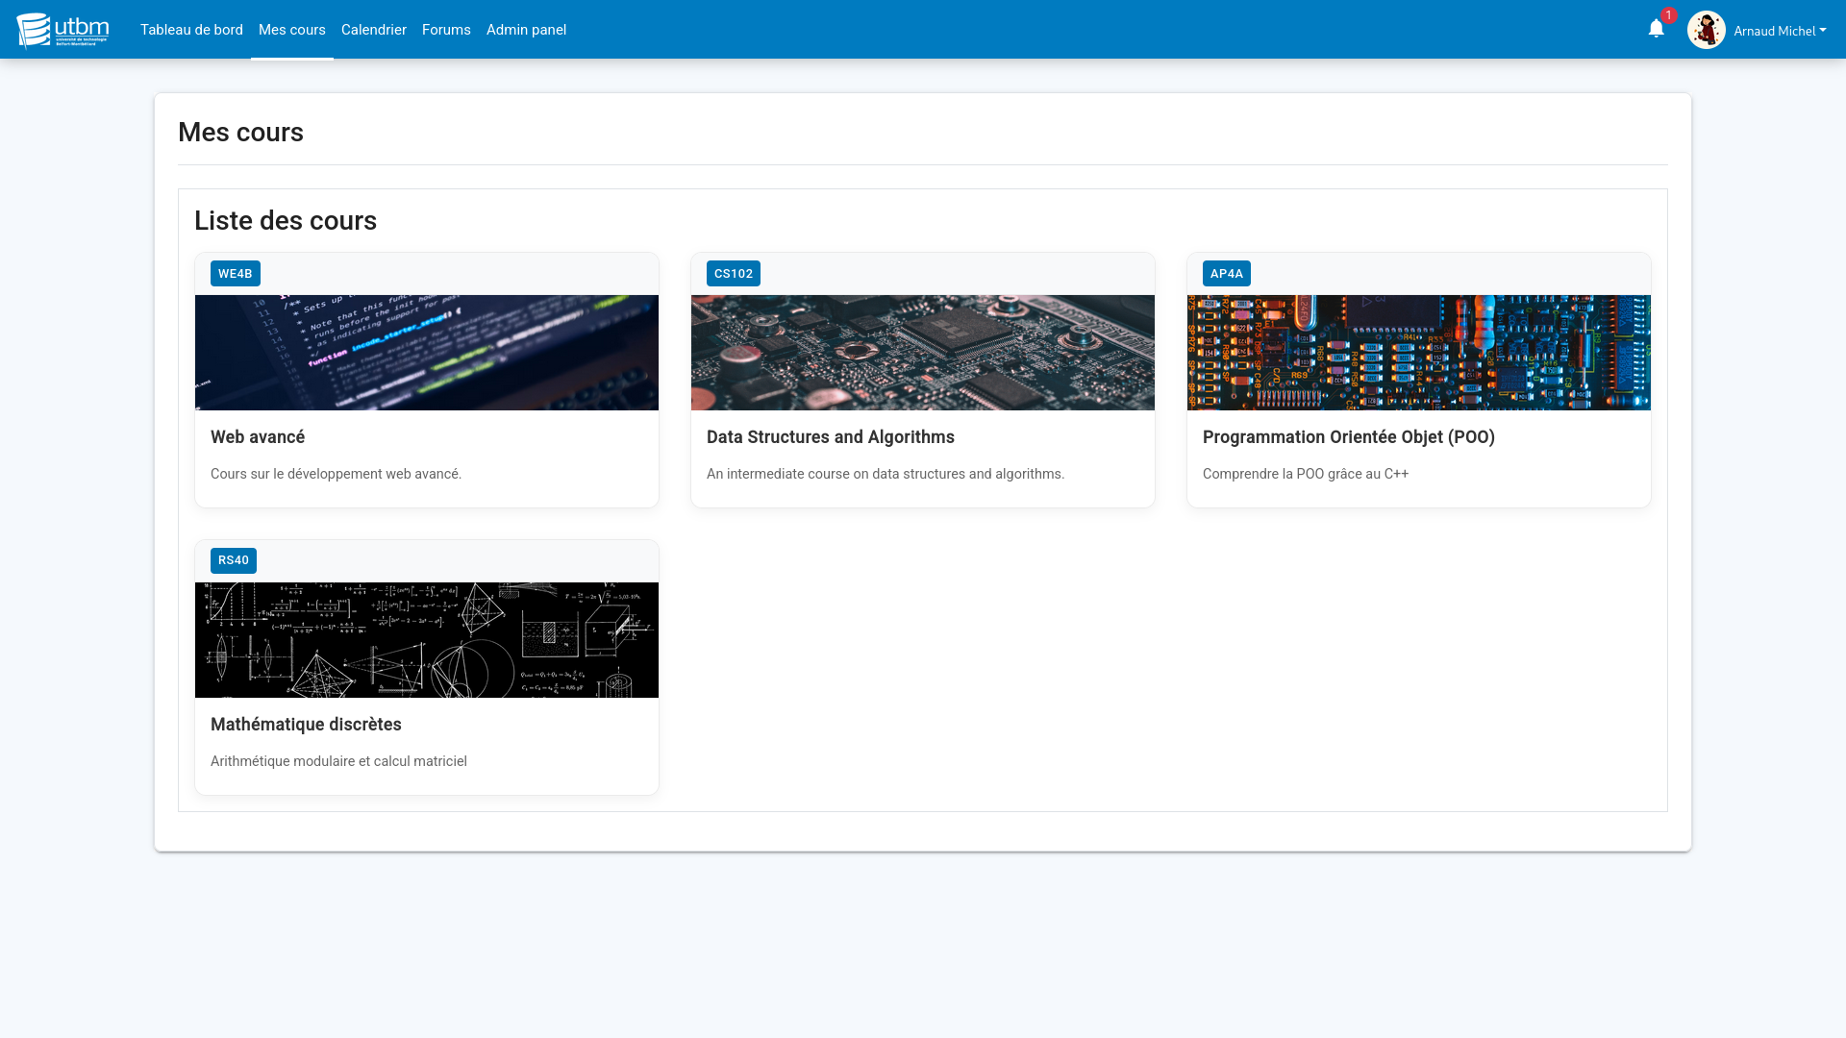This screenshot has height=1038, width=1846.
Task: Expand the Arnaud Michel user dropdown
Action: 1780,31
